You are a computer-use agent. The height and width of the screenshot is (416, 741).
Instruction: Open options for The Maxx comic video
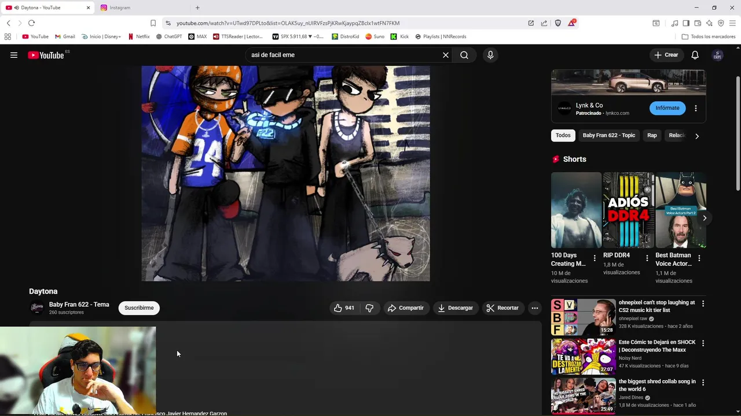703,343
